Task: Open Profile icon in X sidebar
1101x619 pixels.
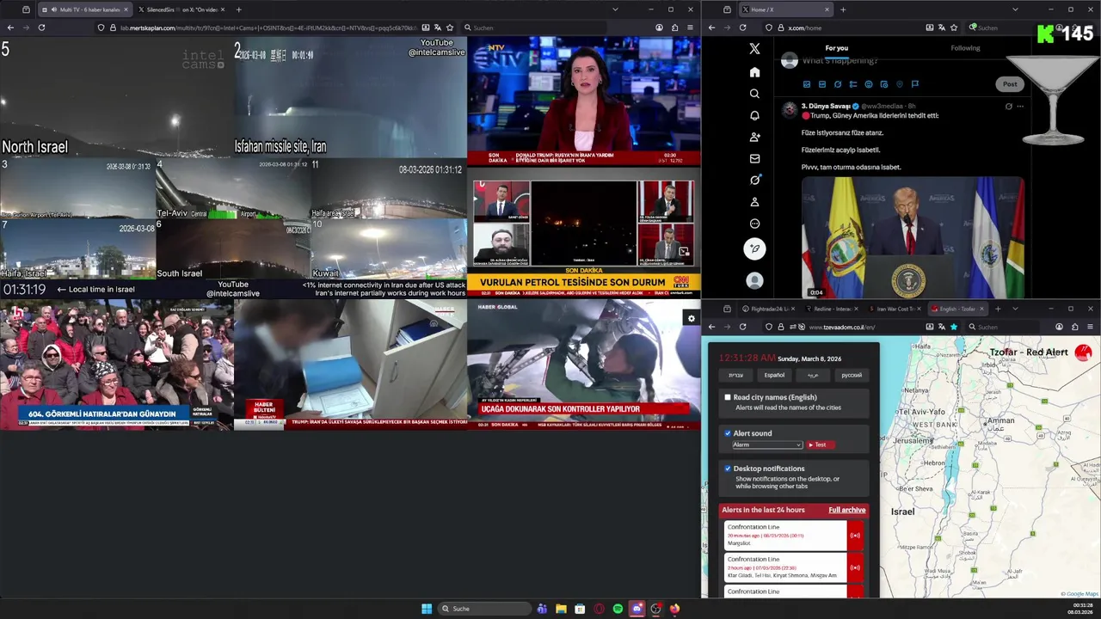Action: tap(754, 202)
